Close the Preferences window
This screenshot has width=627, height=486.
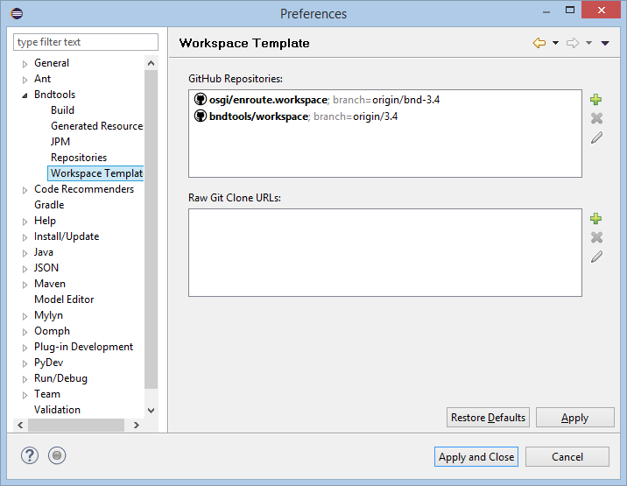(x=601, y=10)
